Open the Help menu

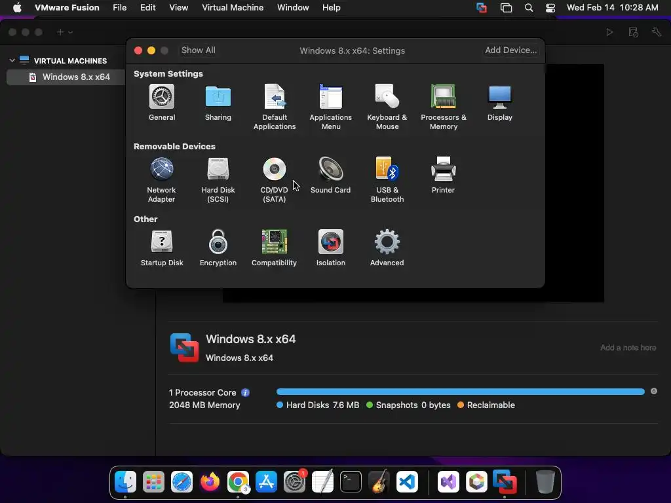(x=331, y=7)
